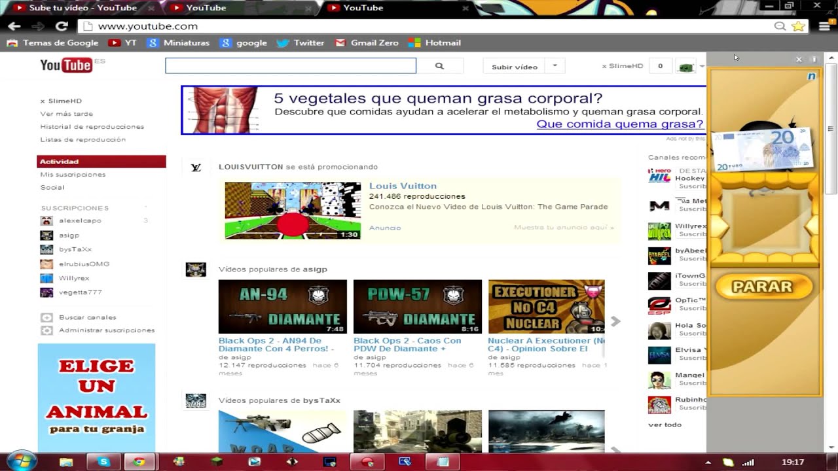Bookmark page with the star icon
Viewport: 838px width, 471px height.
(x=797, y=26)
